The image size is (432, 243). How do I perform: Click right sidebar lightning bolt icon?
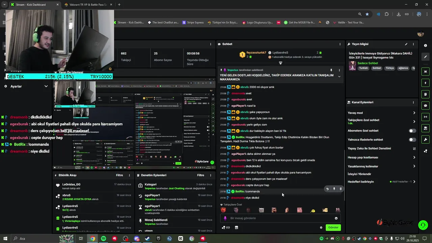click(x=425, y=83)
